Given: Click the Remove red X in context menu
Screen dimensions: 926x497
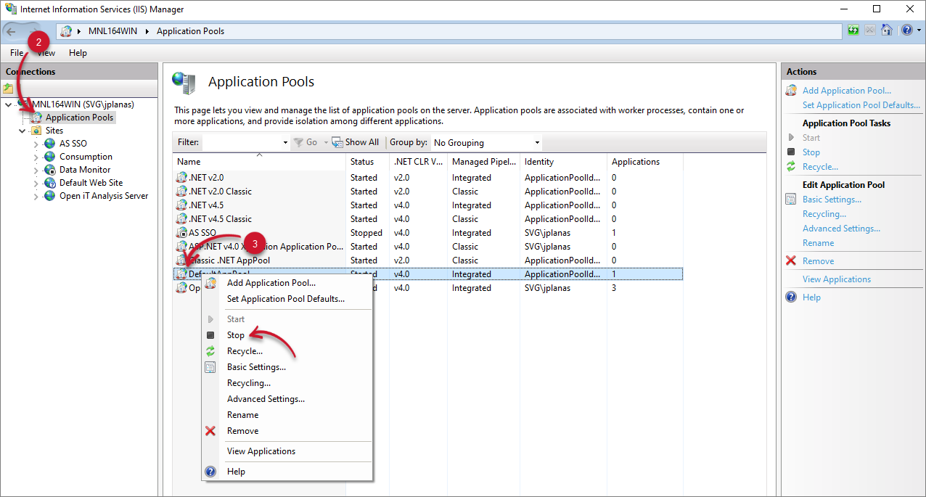Looking at the screenshot, I should [x=210, y=431].
